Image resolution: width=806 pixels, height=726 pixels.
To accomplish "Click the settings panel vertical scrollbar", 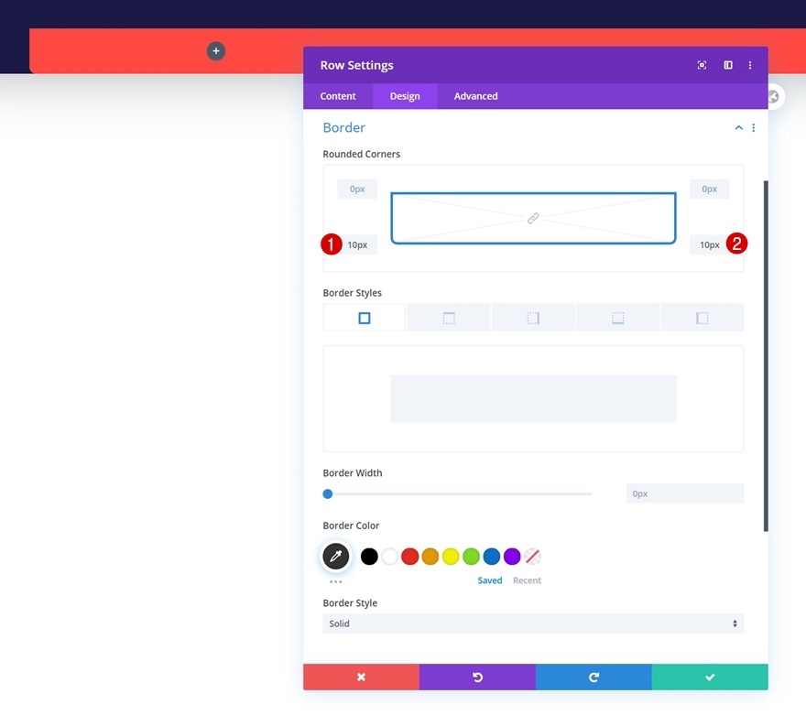I will coord(766,355).
